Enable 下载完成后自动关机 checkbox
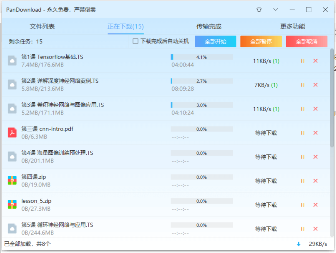336x253 pixels. pyautogui.click(x=135, y=41)
